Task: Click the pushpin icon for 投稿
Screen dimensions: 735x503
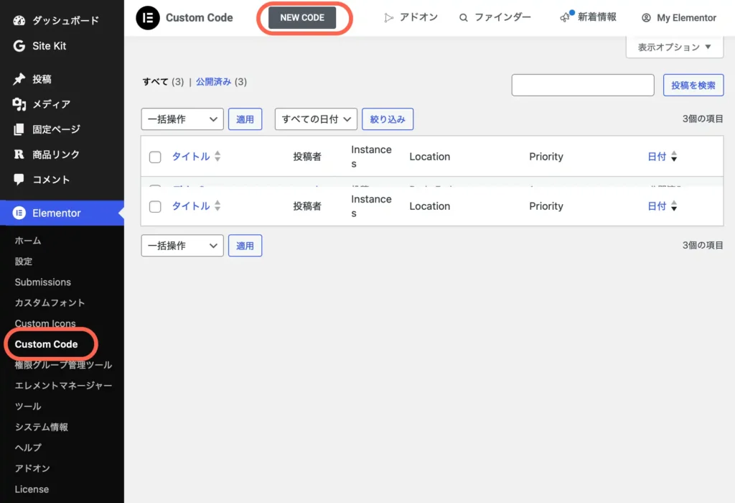Action: coord(19,79)
